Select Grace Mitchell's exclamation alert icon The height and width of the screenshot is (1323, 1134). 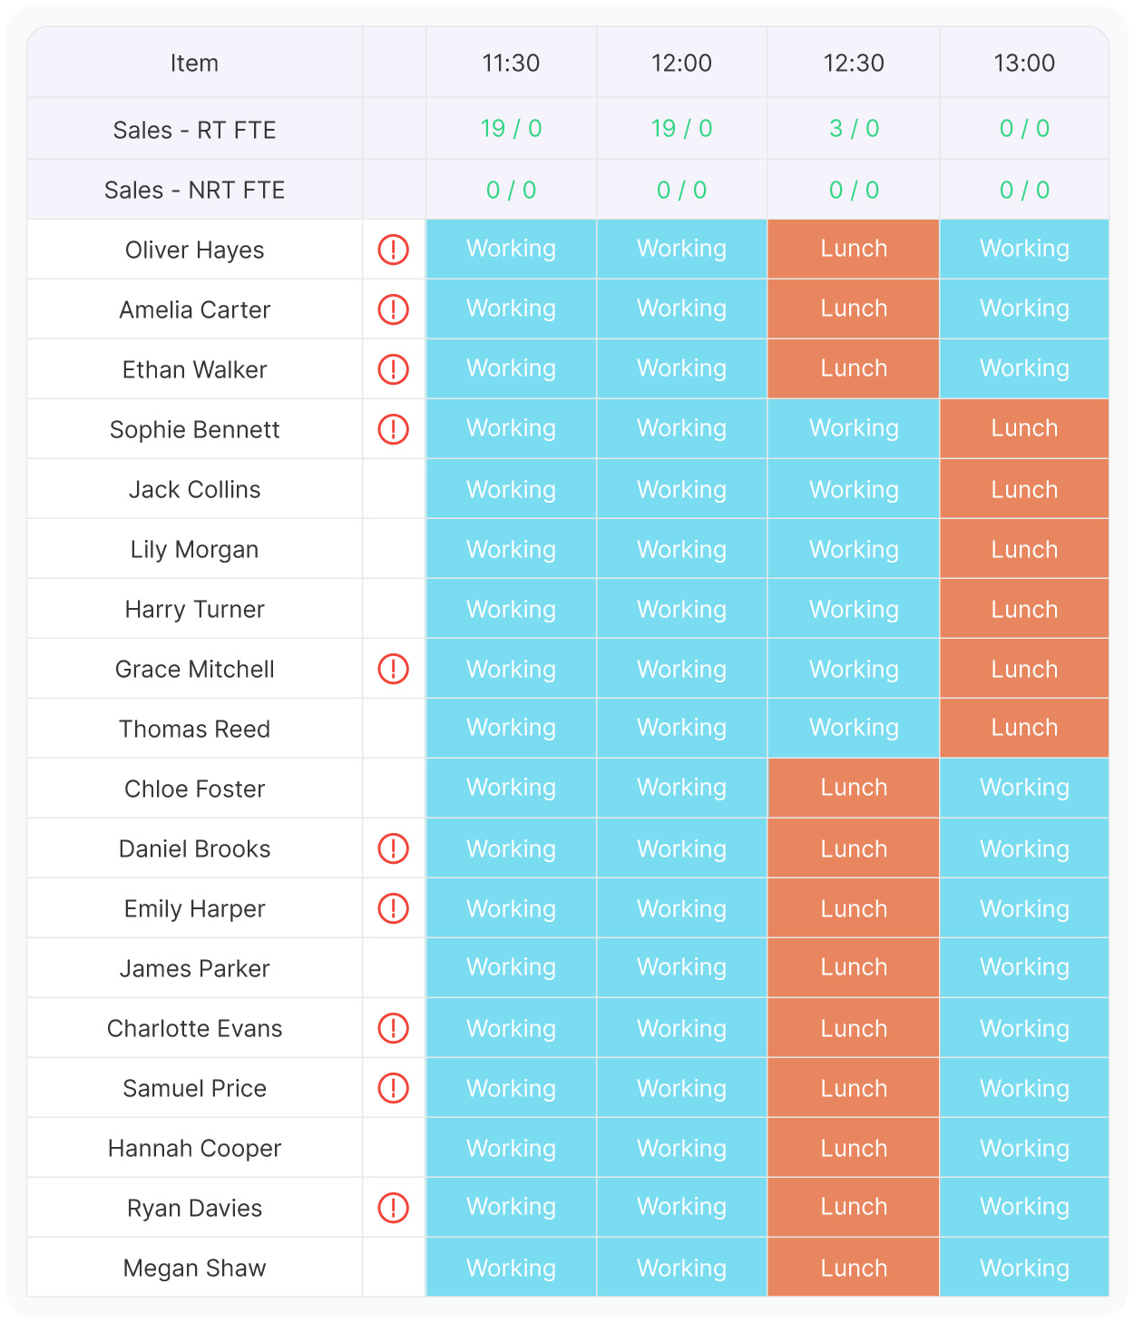pyautogui.click(x=393, y=669)
